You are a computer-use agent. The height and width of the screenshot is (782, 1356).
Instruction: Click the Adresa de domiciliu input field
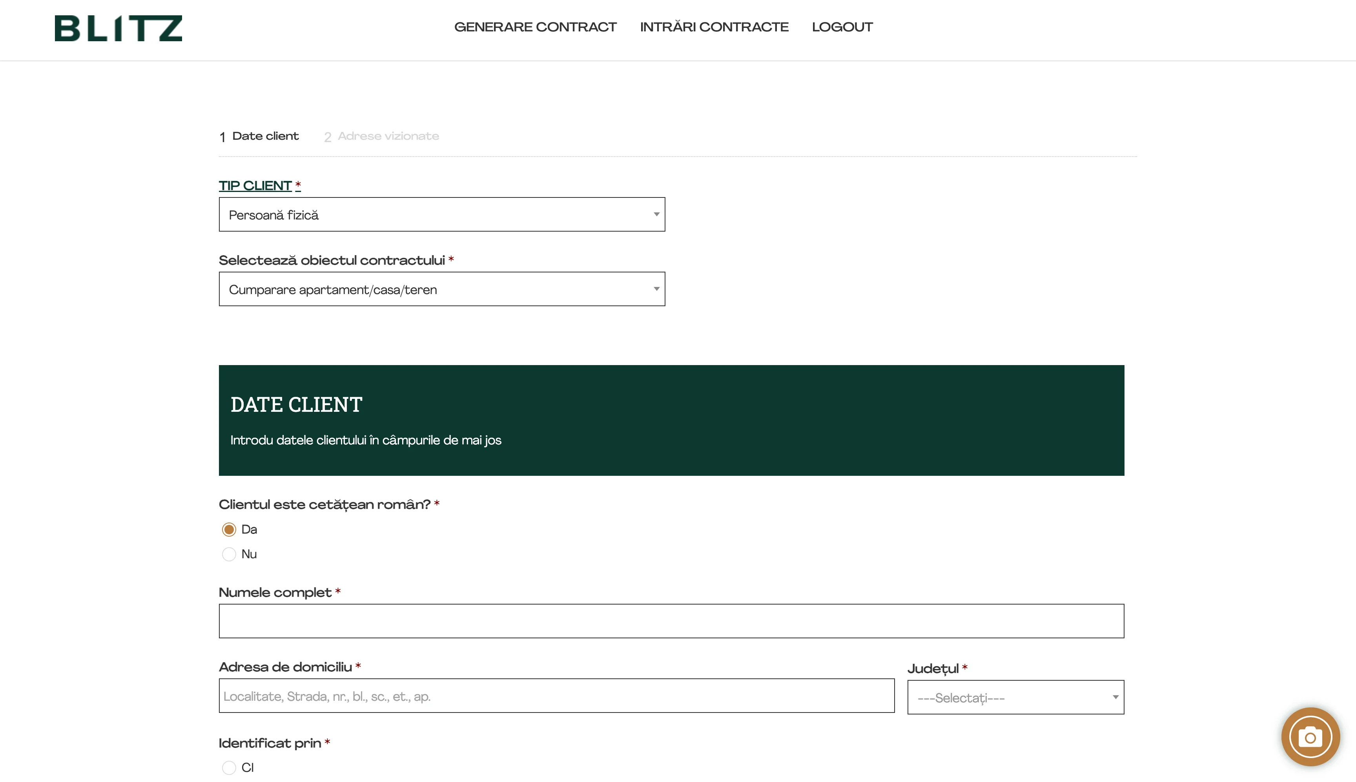click(x=556, y=696)
